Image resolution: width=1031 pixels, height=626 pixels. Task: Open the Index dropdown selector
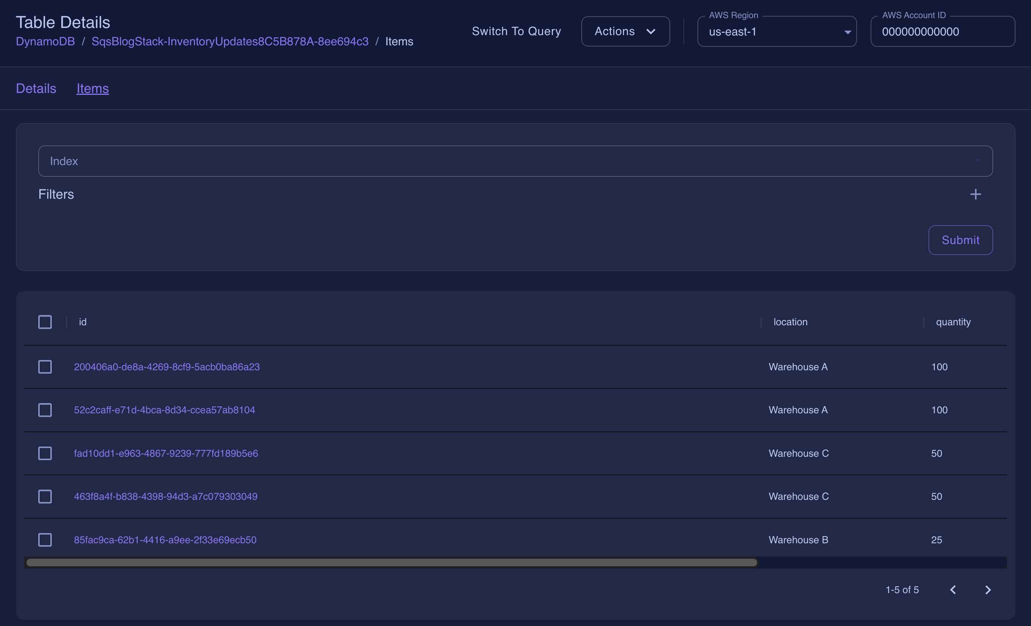click(515, 161)
